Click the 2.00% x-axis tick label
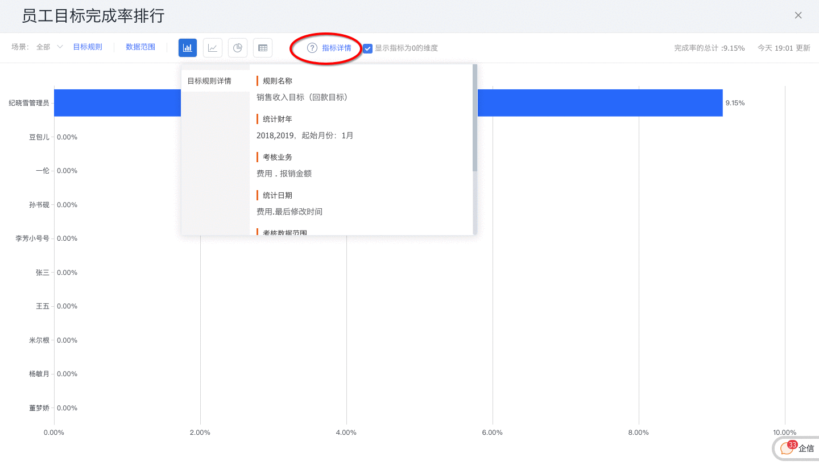The height and width of the screenshot is (465, 819). click(x=200, y=433)
